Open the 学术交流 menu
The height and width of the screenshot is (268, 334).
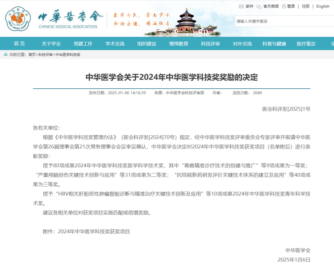115,44
